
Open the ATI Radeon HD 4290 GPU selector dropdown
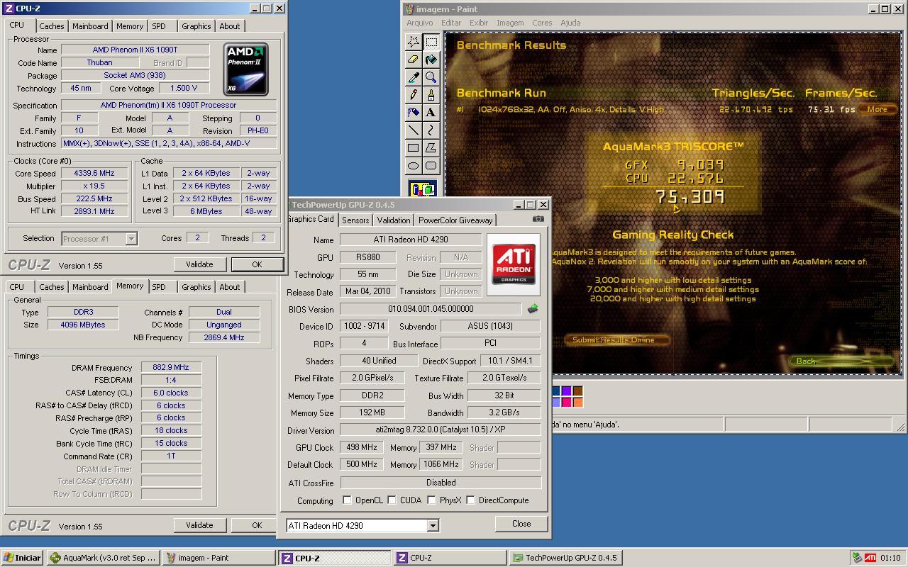coord(433,526)
